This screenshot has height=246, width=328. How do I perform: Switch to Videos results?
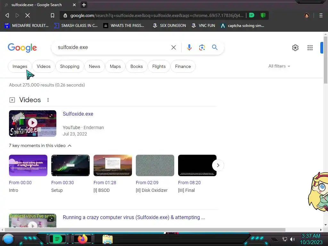pyautogui.click(x=44, y=66)
